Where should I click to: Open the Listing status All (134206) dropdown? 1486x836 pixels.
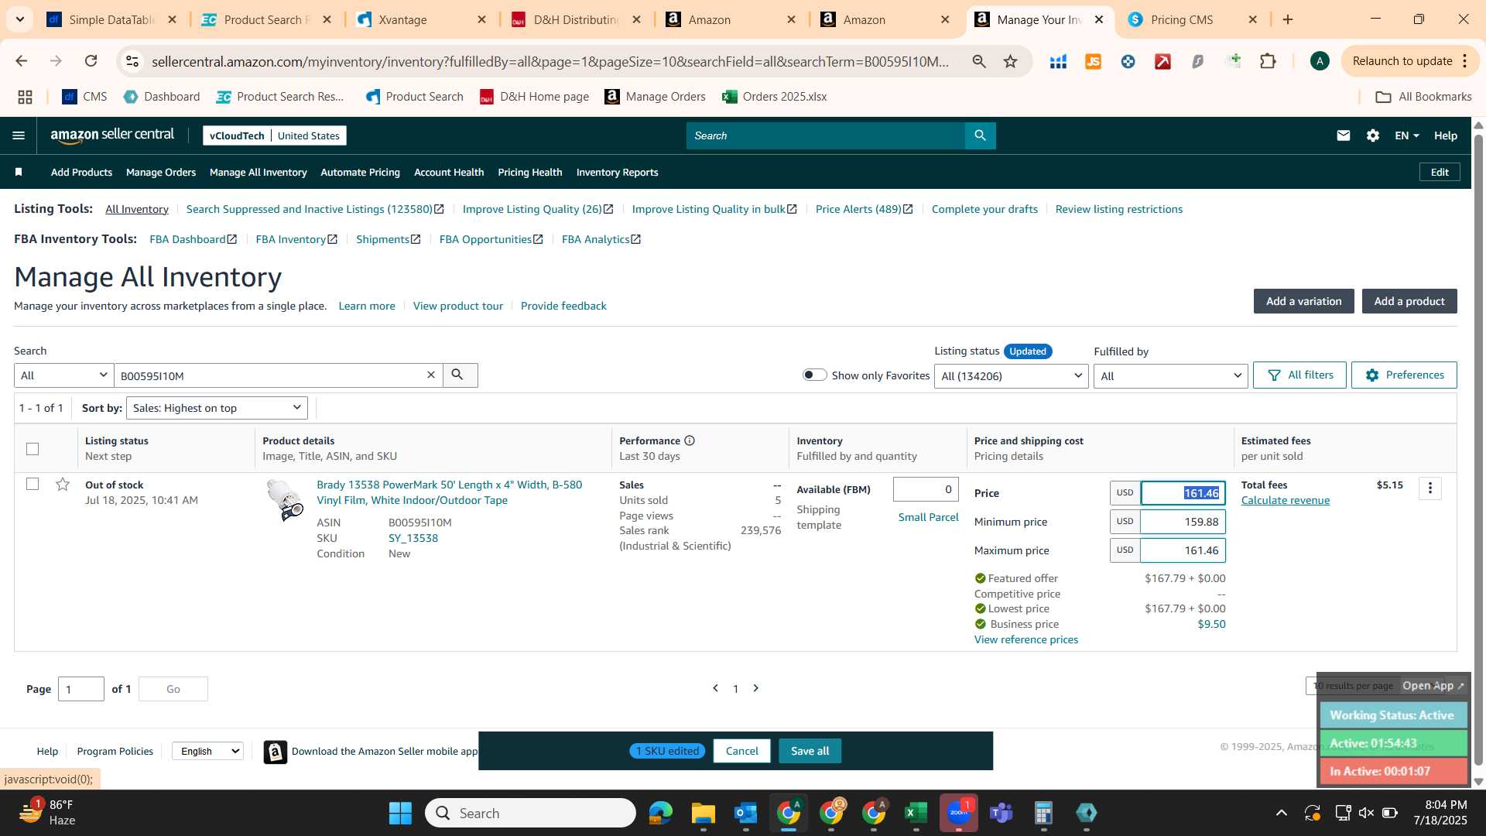pyautogui.click(x=1011, y=375)
